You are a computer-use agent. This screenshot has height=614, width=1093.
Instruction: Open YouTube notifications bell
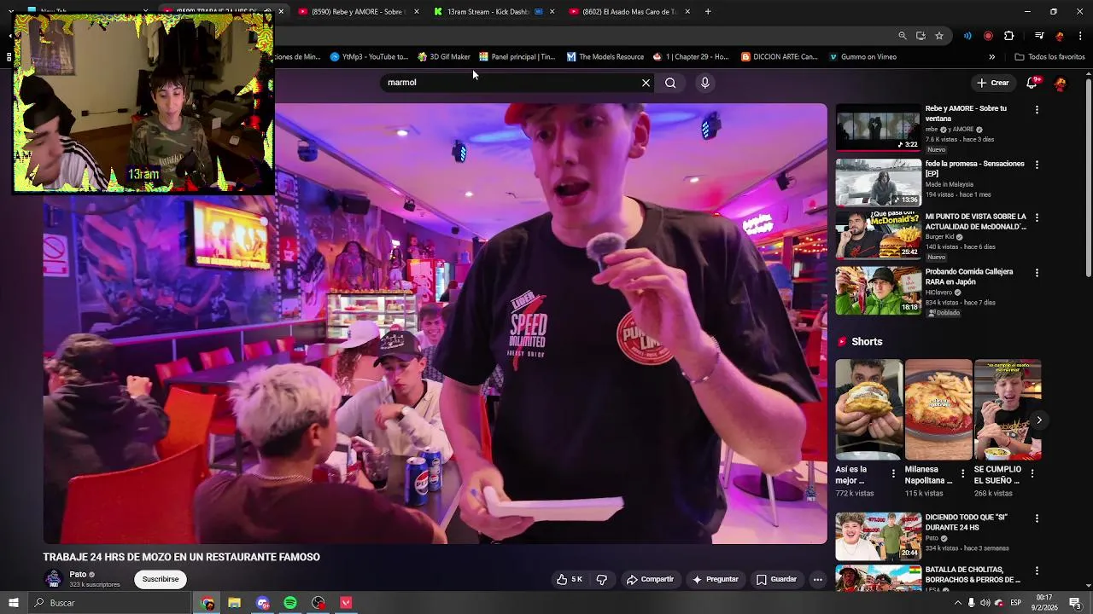(1032, 83)
